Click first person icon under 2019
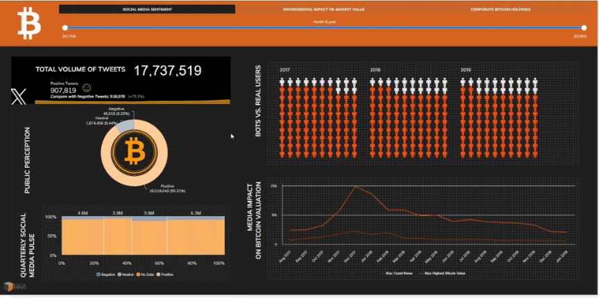 (x=464, y=82)
